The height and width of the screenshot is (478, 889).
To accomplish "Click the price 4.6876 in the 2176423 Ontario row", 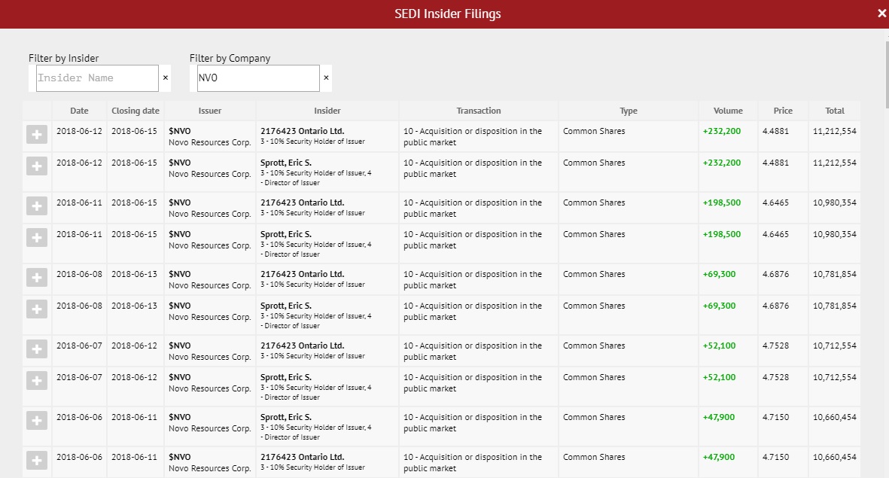I will click(x=775, y=274).
